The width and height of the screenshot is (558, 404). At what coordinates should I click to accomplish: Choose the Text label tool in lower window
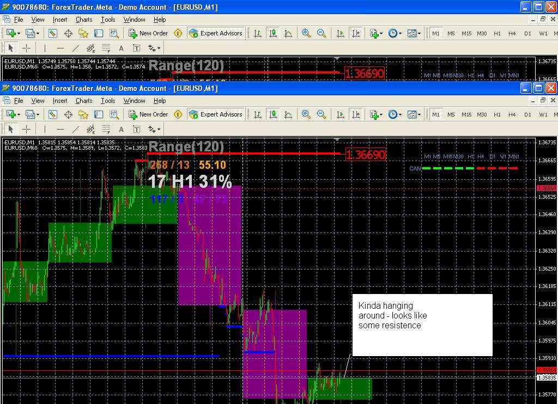(x=137, y=130)
